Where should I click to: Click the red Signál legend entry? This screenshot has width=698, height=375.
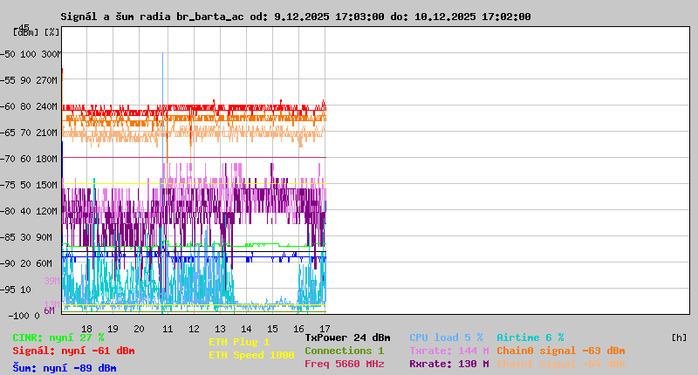click(x=73, y=351)
